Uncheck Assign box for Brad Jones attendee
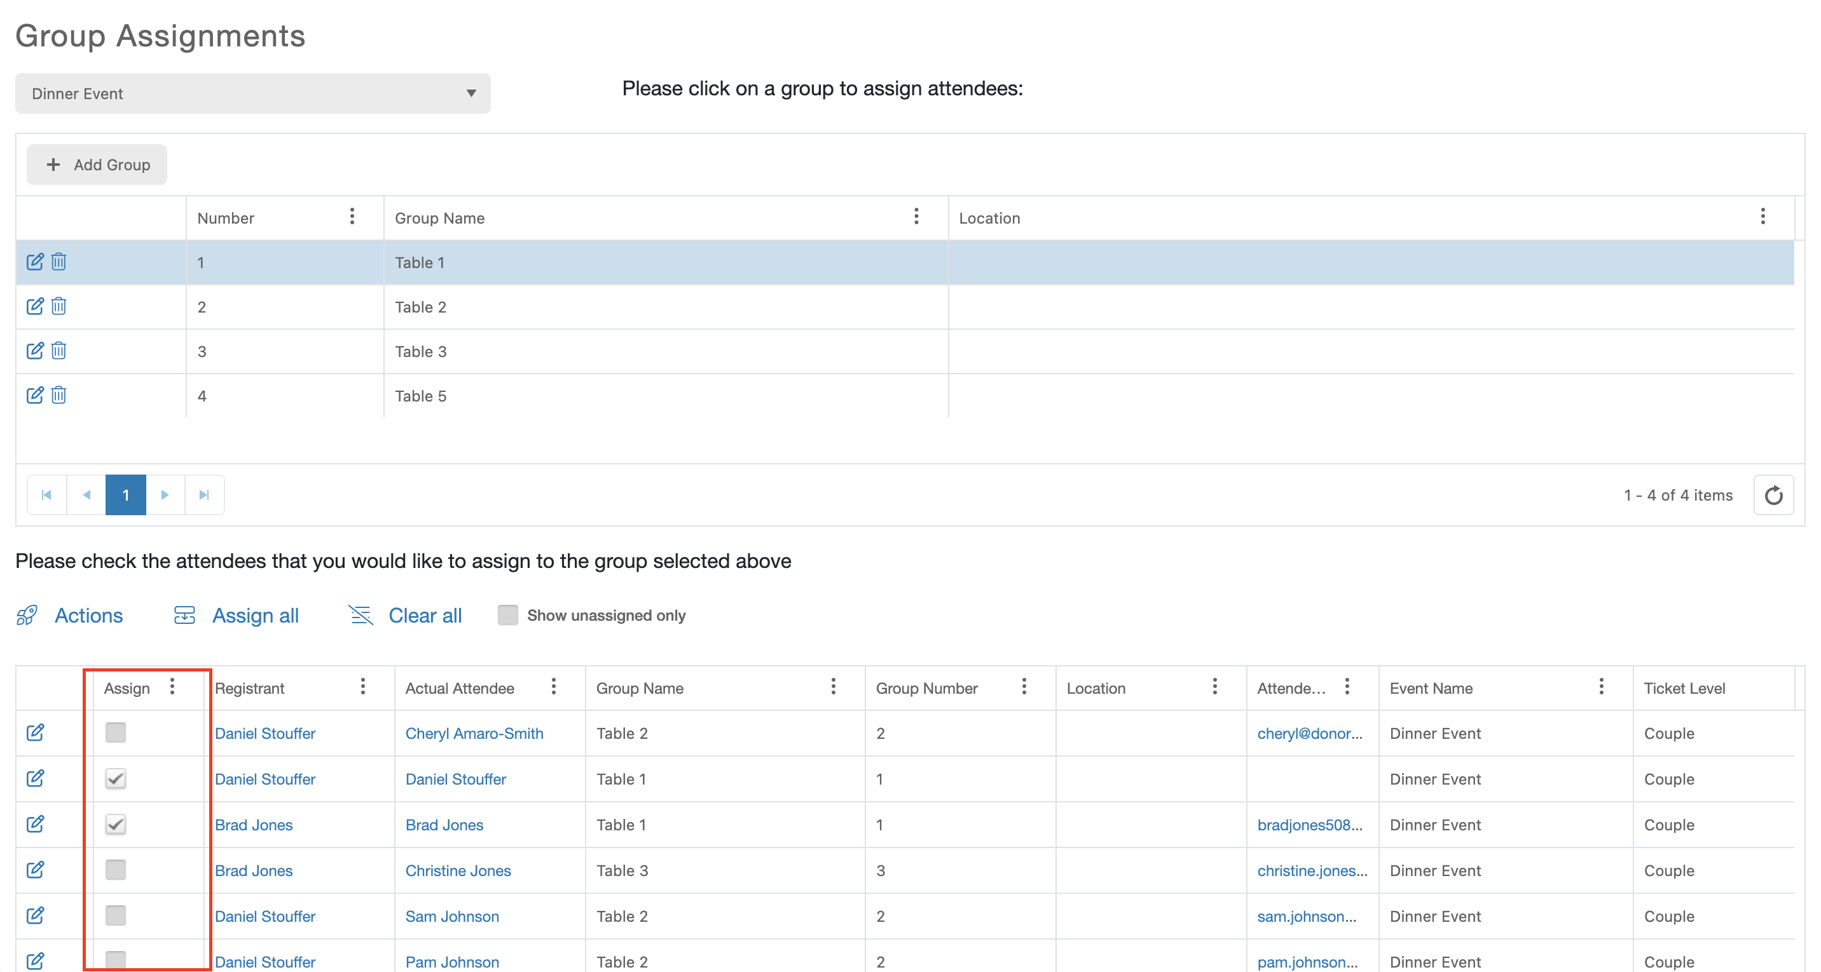This screenshot has width=1821, height=972. click(x=115, y=825)
